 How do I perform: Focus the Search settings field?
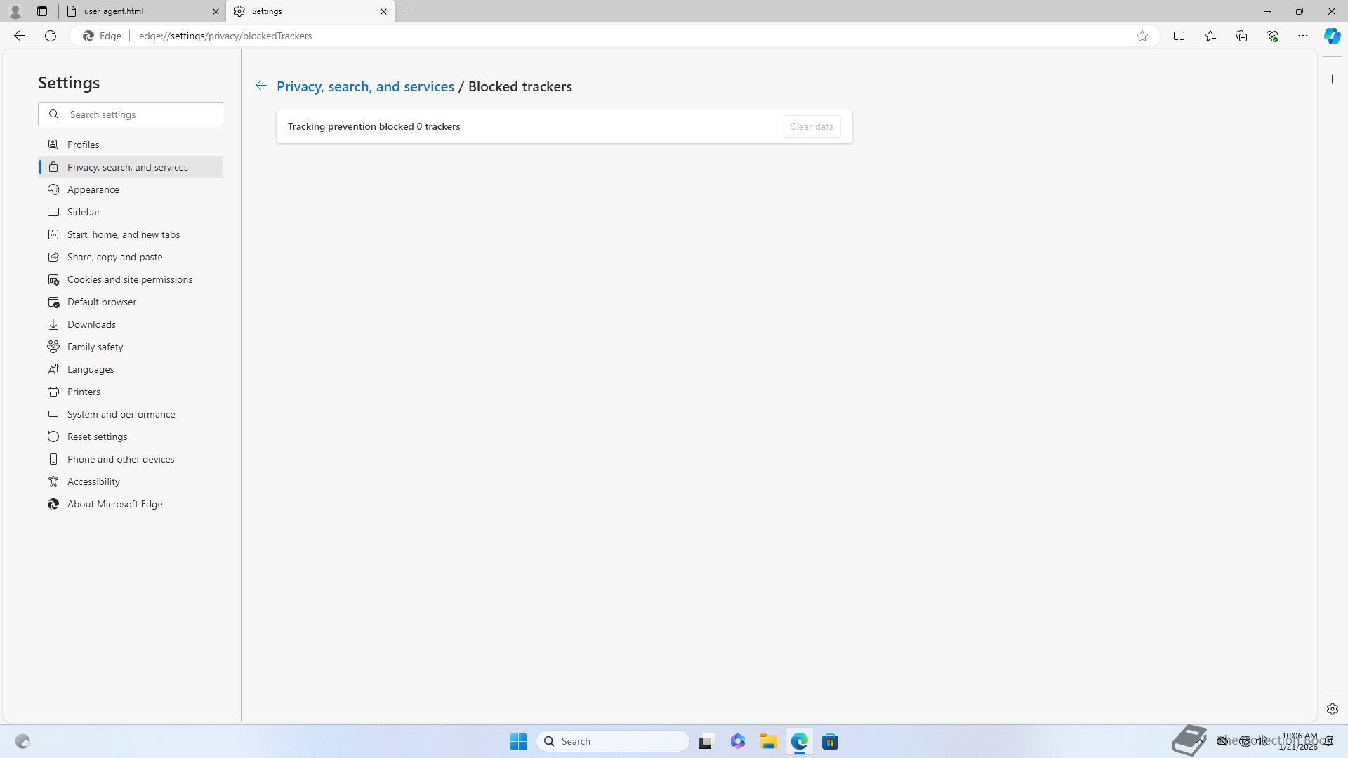tap(140, 114)
